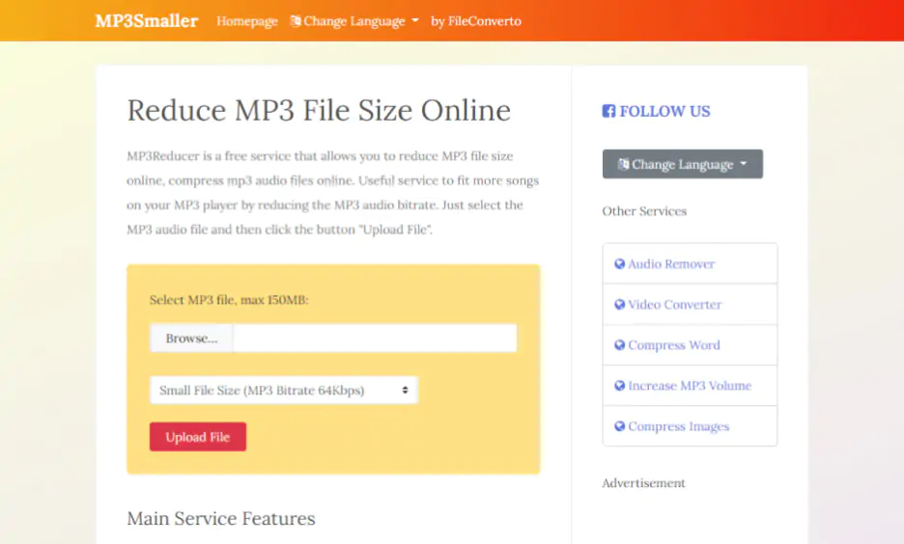The width and height of the screenshot is (904, 544).
Task: Click the red Upload File button
Action: (x=198, y=437)
